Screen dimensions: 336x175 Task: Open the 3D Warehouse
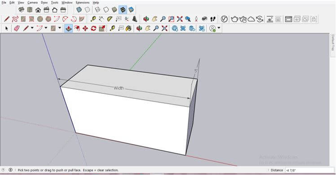[175, 28]
